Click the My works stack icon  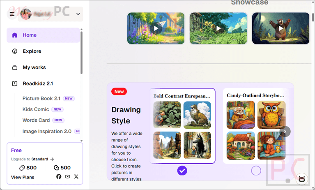[15, 67]
